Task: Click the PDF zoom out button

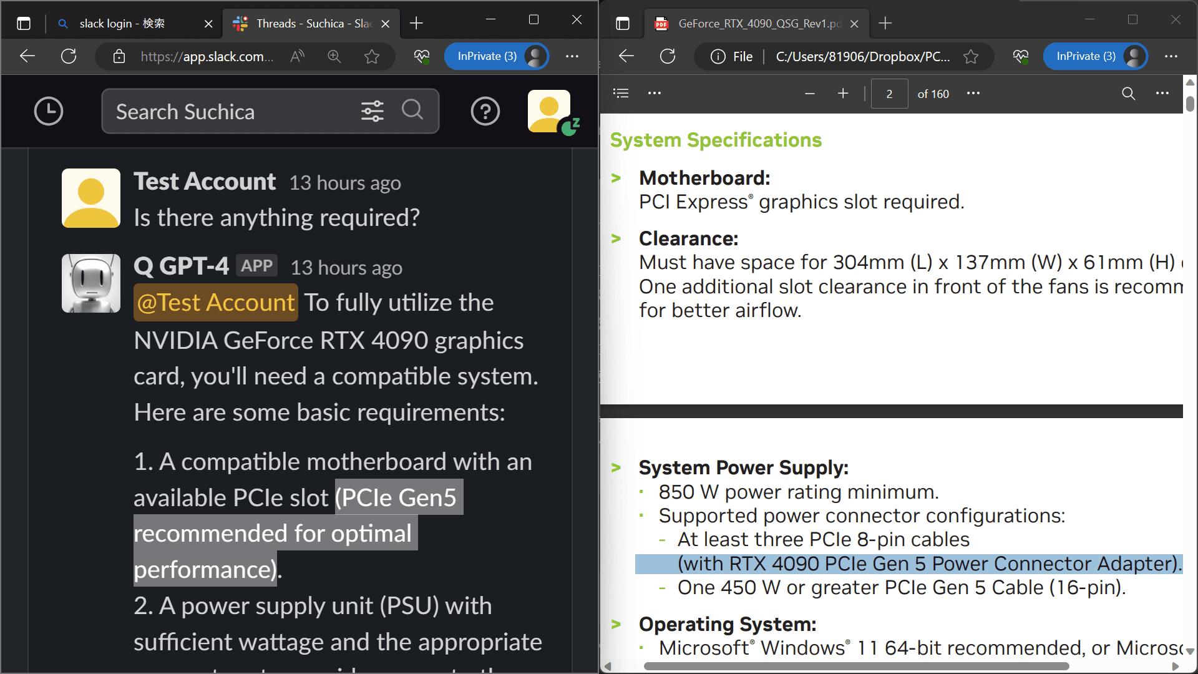Action: pyautogui.click(x=810, y=93)
